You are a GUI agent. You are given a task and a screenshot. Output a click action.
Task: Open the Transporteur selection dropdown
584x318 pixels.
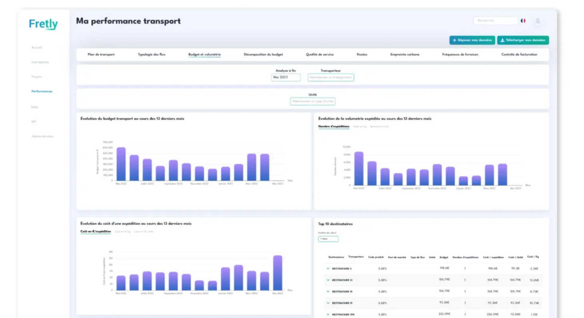pyautogui.click(x=331, y=77)
